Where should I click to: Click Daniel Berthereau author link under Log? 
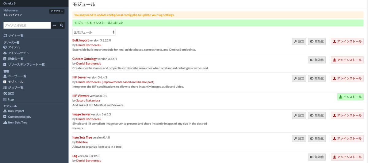89,161
